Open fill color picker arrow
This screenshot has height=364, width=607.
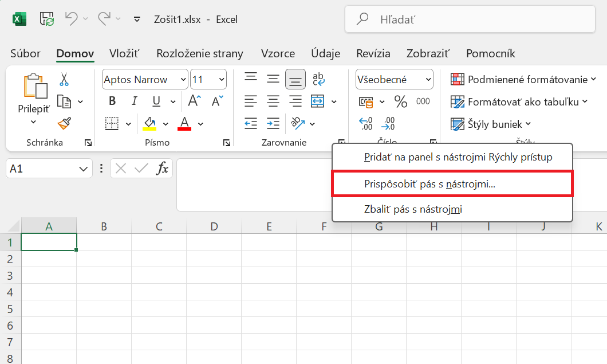coord(165,124)
